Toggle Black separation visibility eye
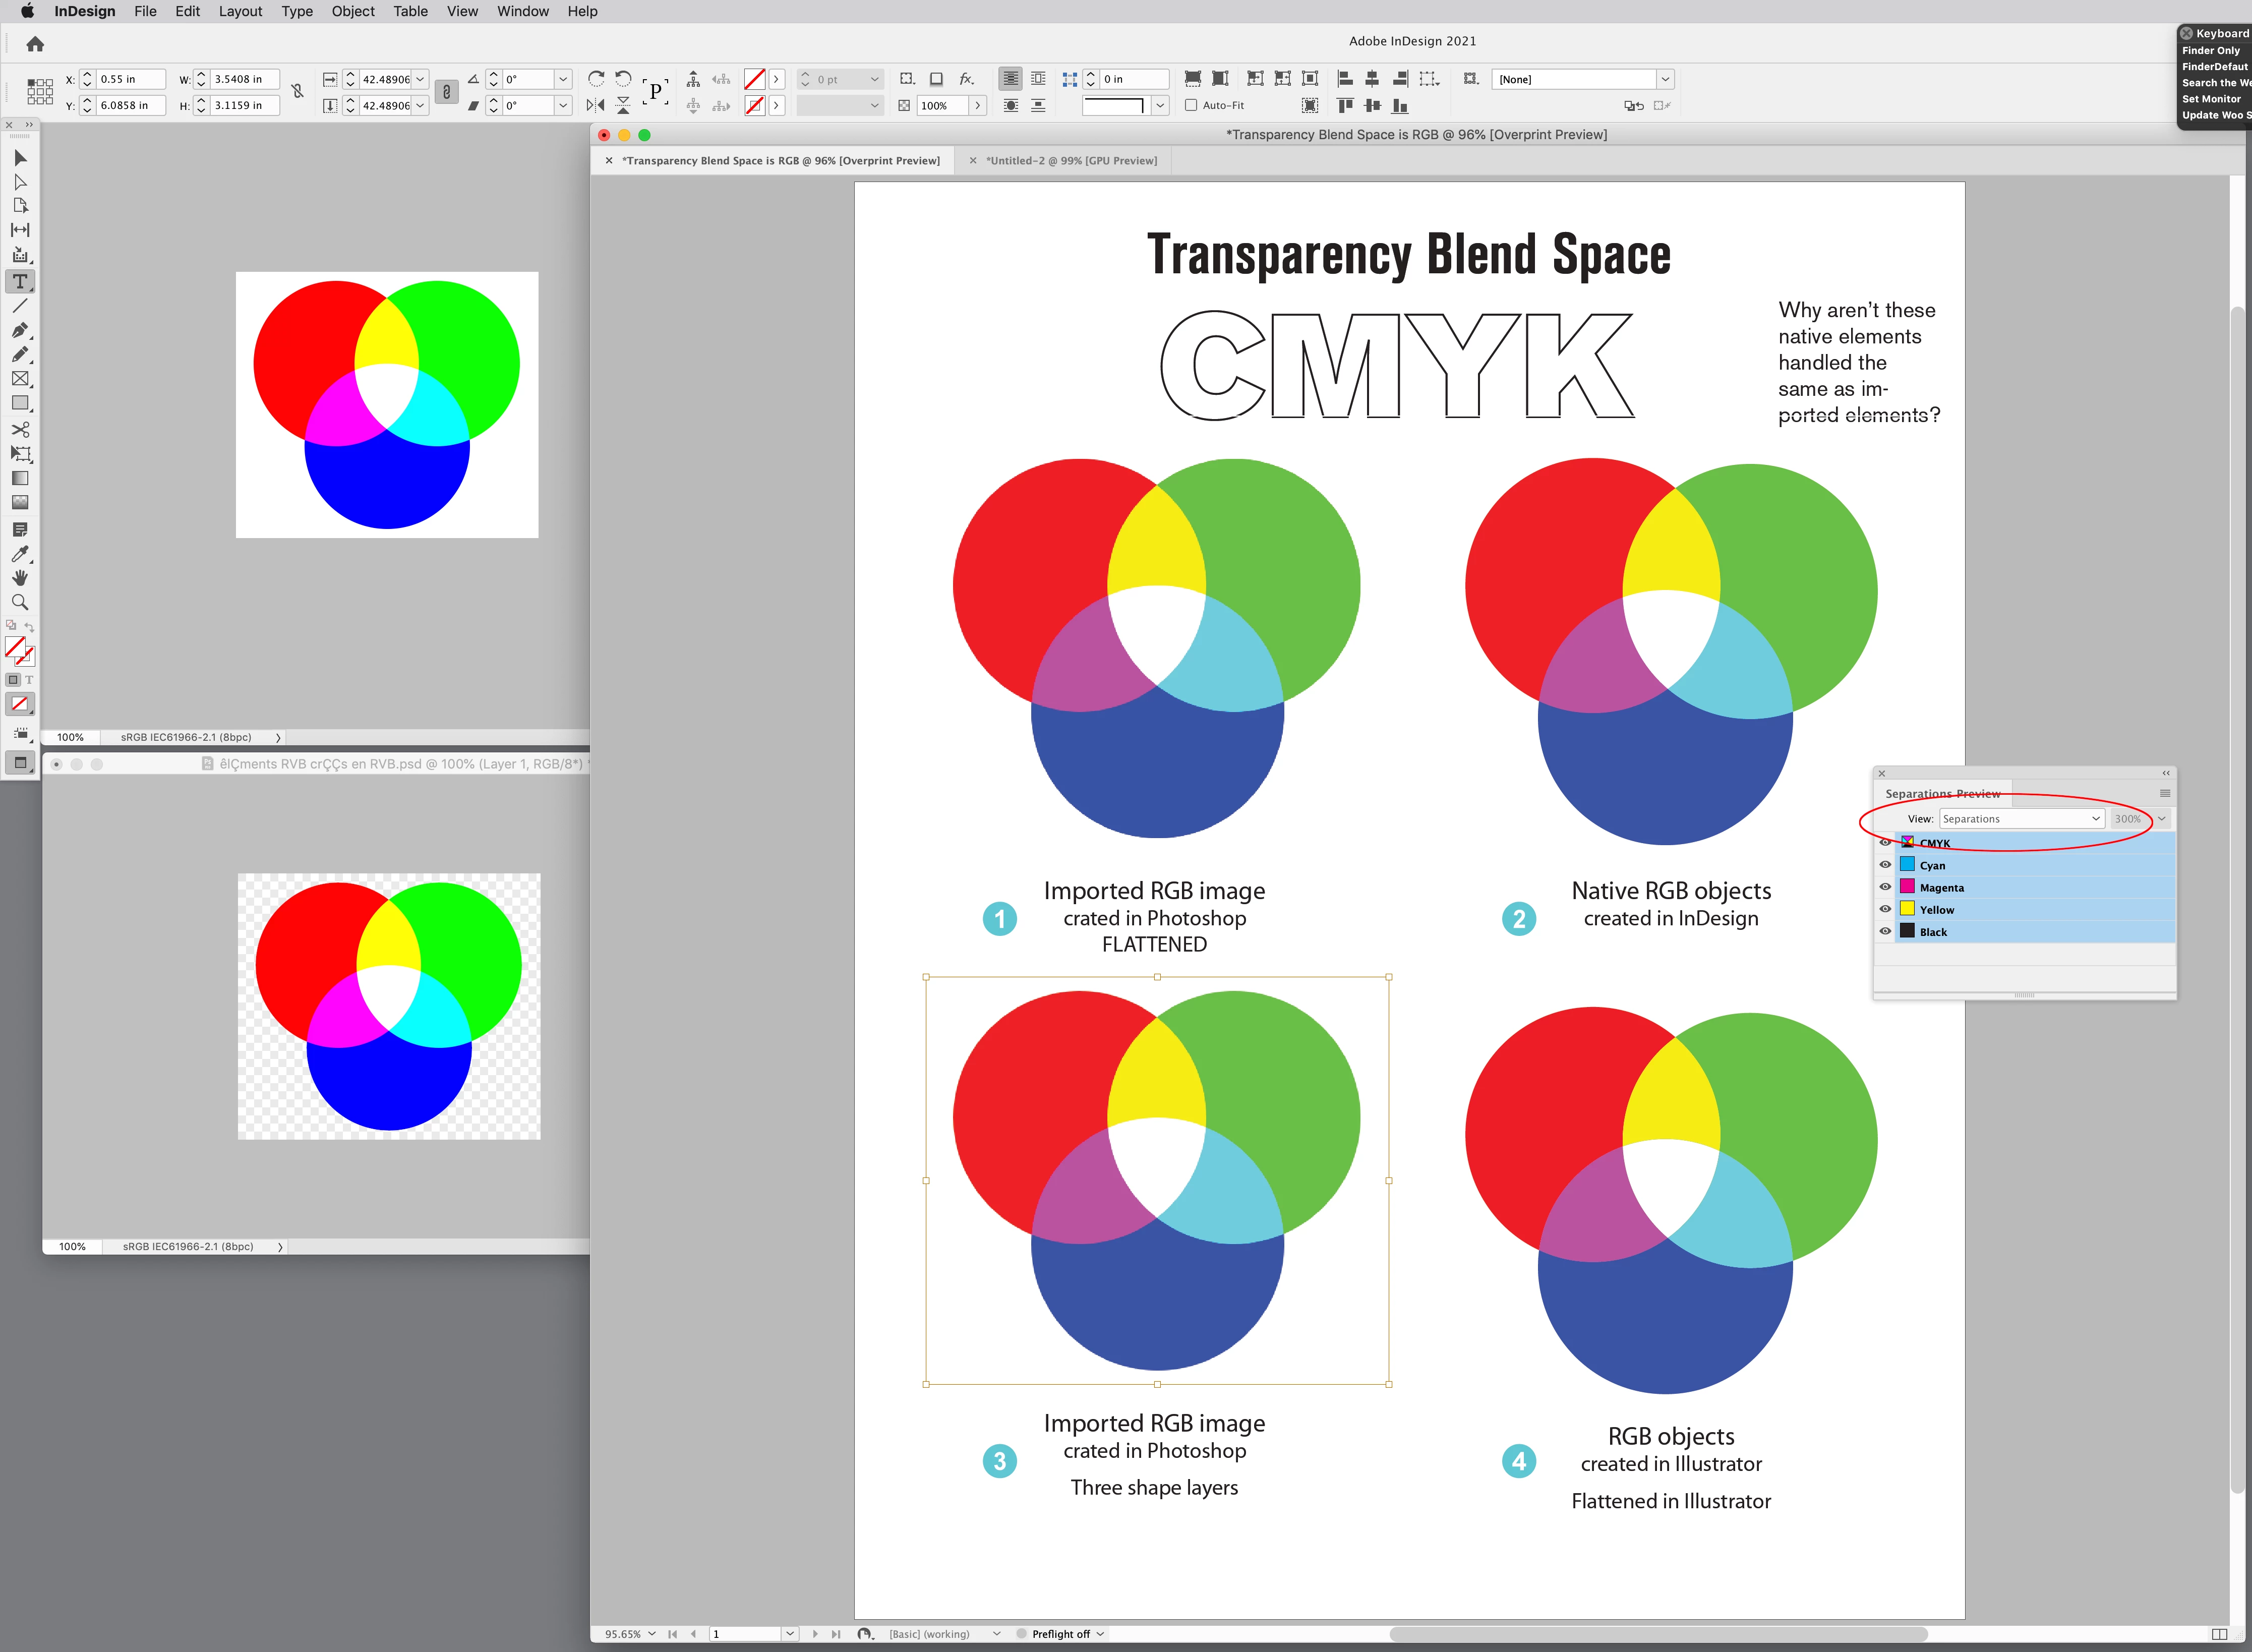This screenshot has height=1652, width=2252. (1885, 931)
